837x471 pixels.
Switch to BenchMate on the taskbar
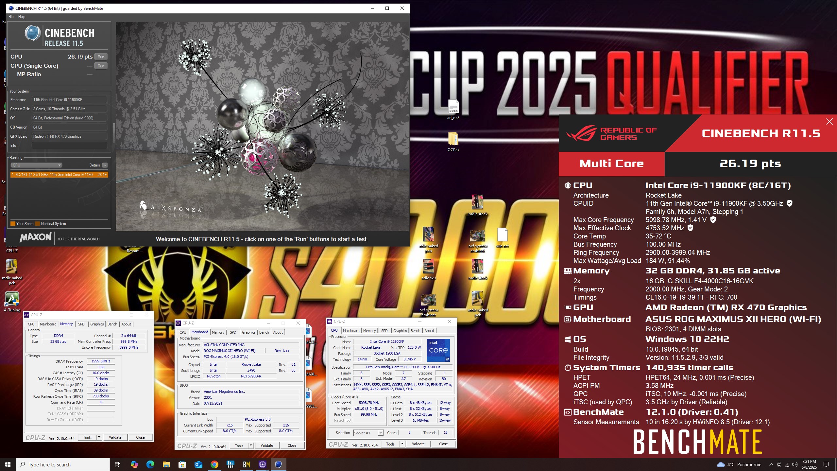click(x=246, y=464)
